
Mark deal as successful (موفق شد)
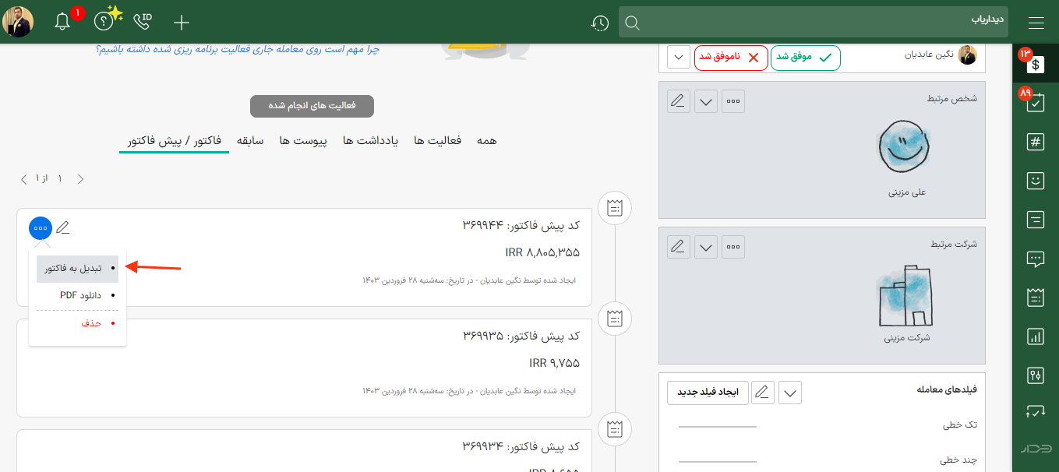tap(806, 58)
